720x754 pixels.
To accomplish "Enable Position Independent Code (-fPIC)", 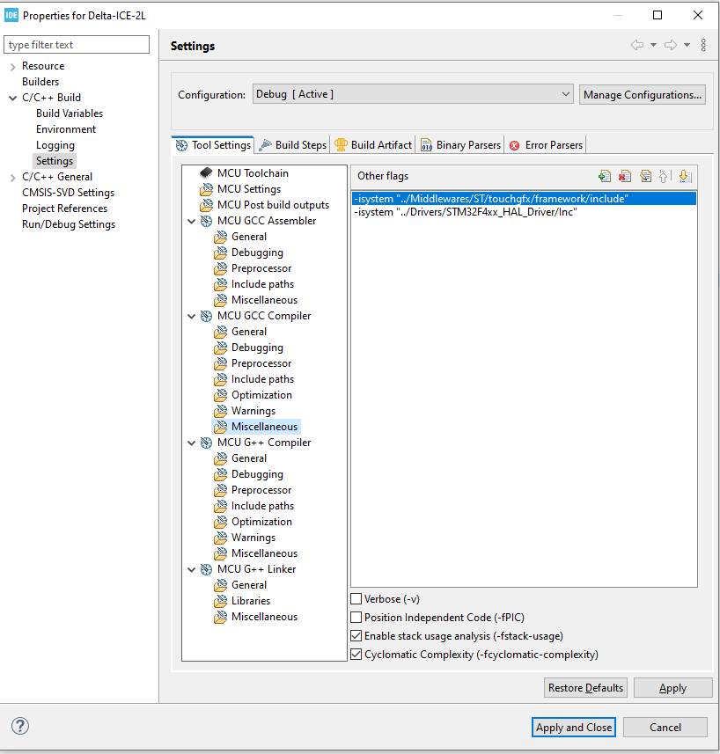I will click(x=356, y=617).
